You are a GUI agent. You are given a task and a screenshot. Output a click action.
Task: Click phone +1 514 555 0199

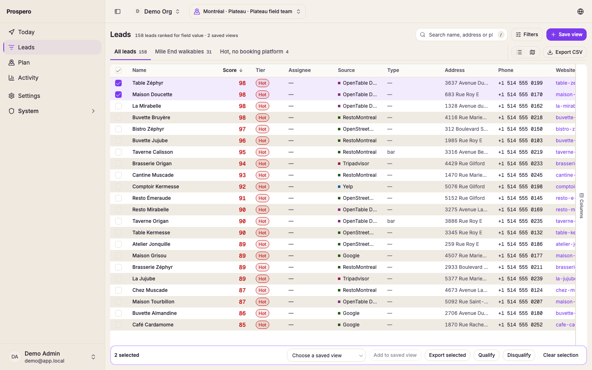tap(520, 83)
